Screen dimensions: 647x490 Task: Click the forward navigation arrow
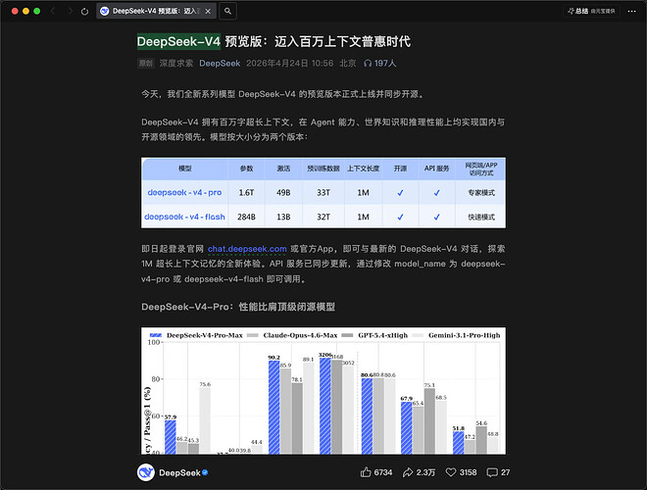pyautogui.click(x=70, y=11)
